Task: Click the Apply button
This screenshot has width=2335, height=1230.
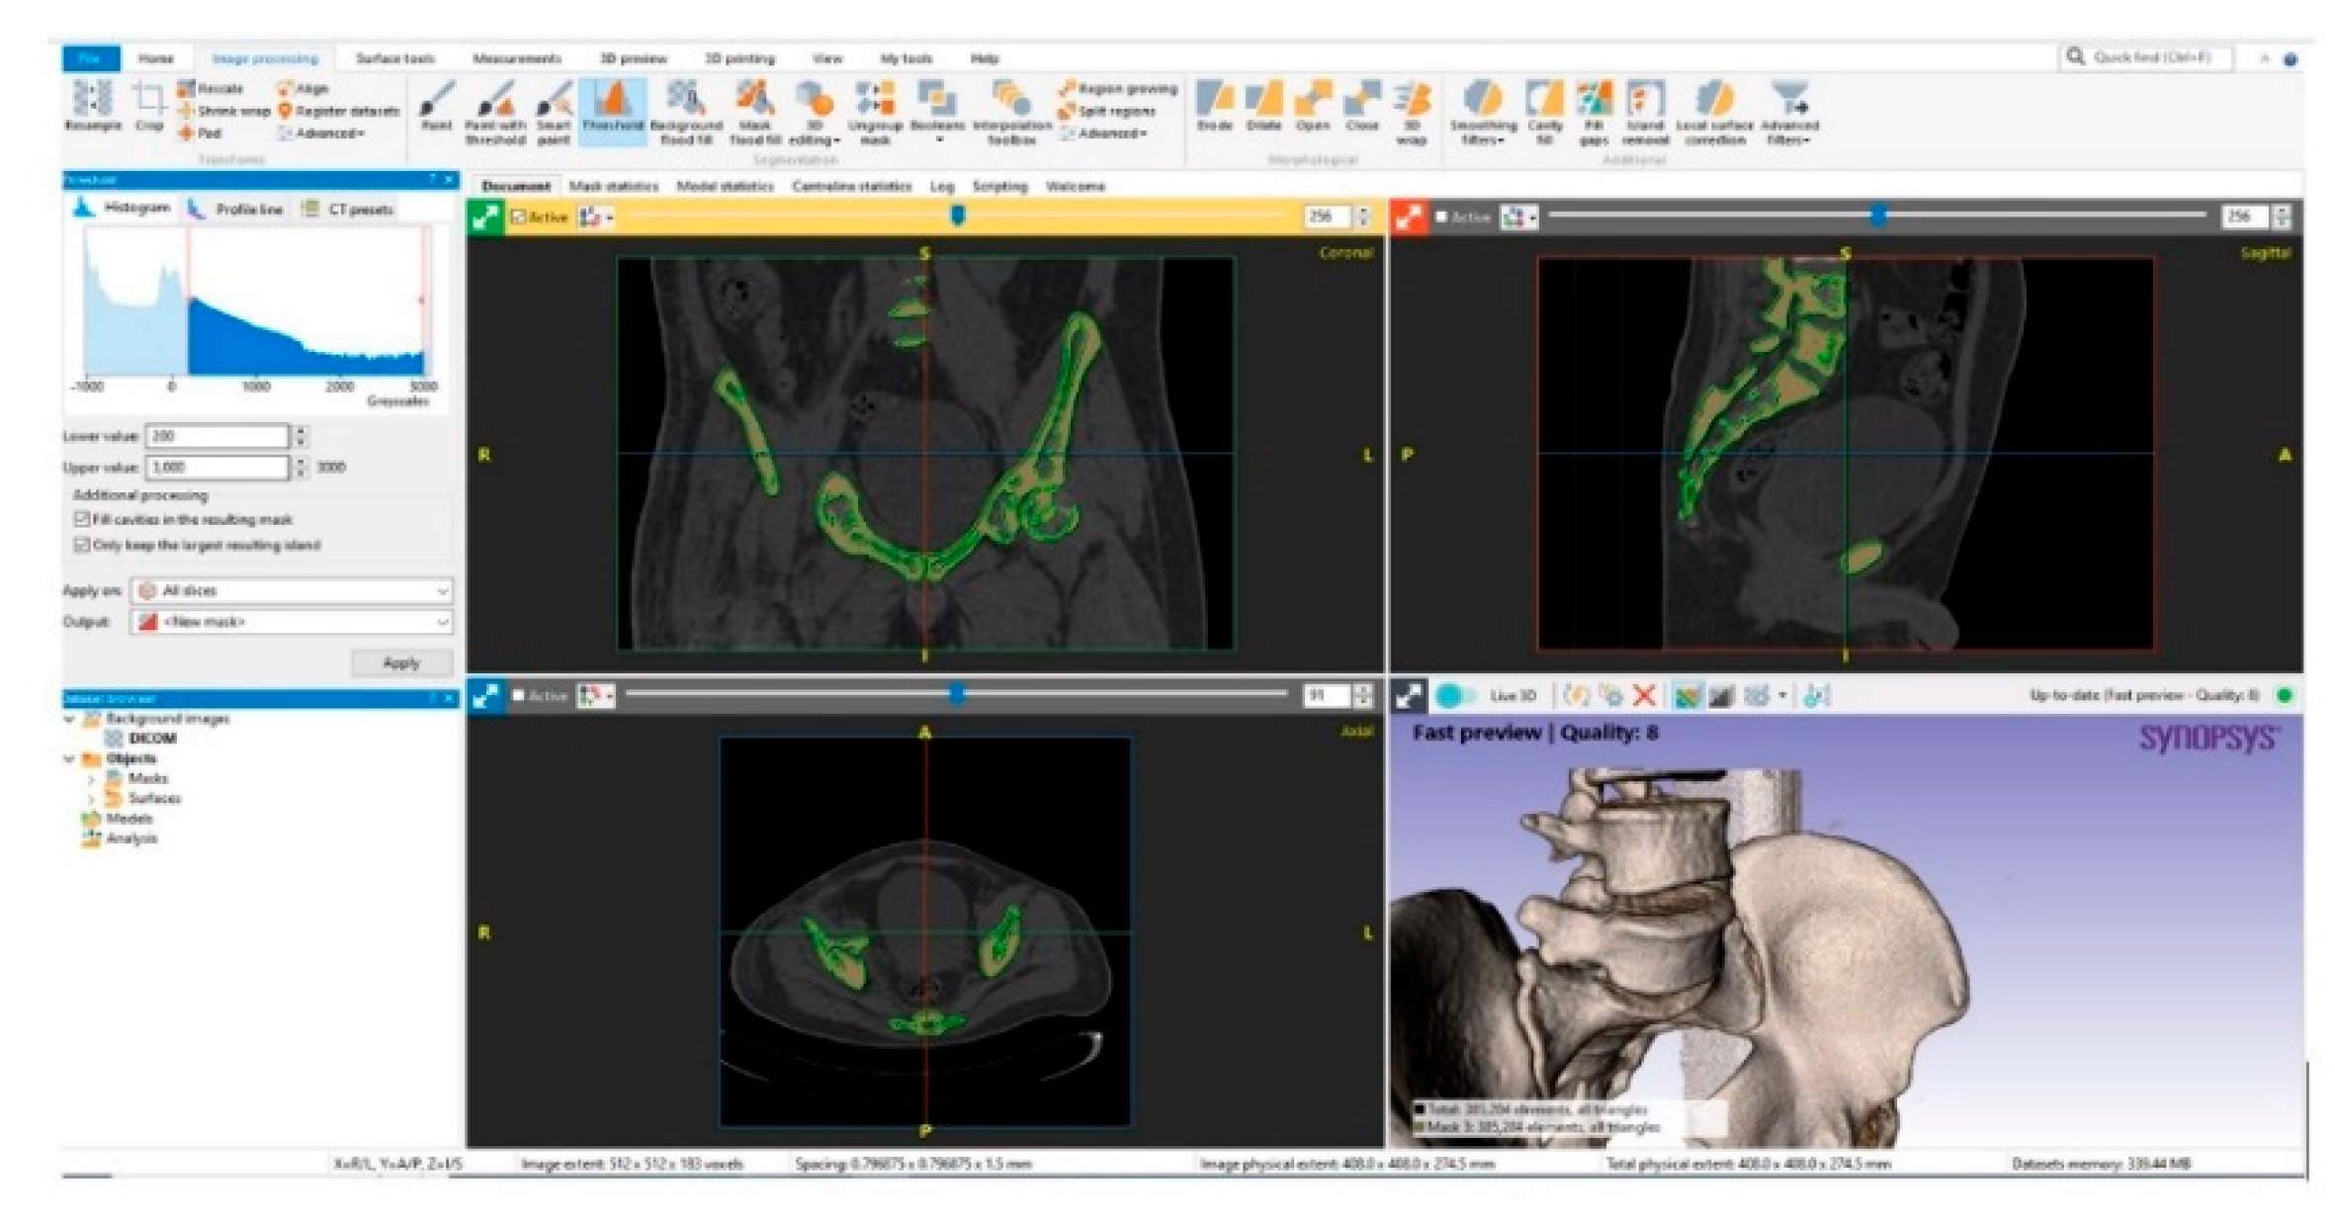Action: [x=401, y=662]
